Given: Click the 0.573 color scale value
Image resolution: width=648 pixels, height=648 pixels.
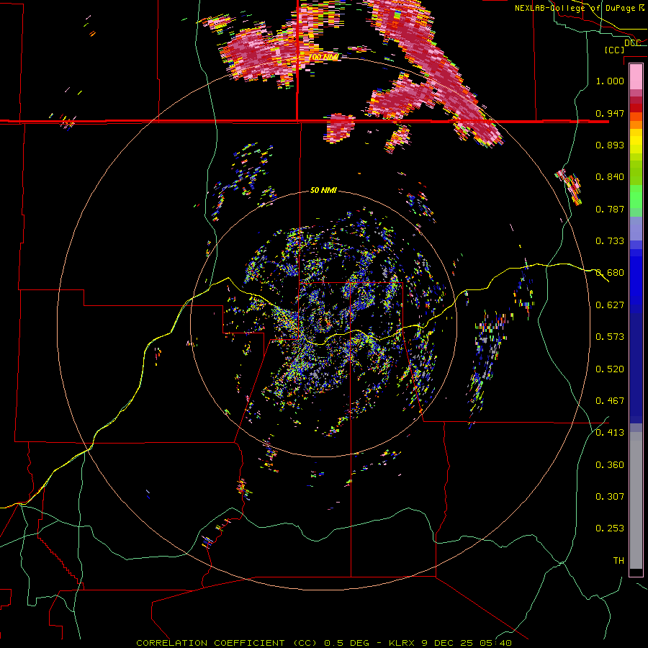Looking at the screenshot, I should 610,336.
